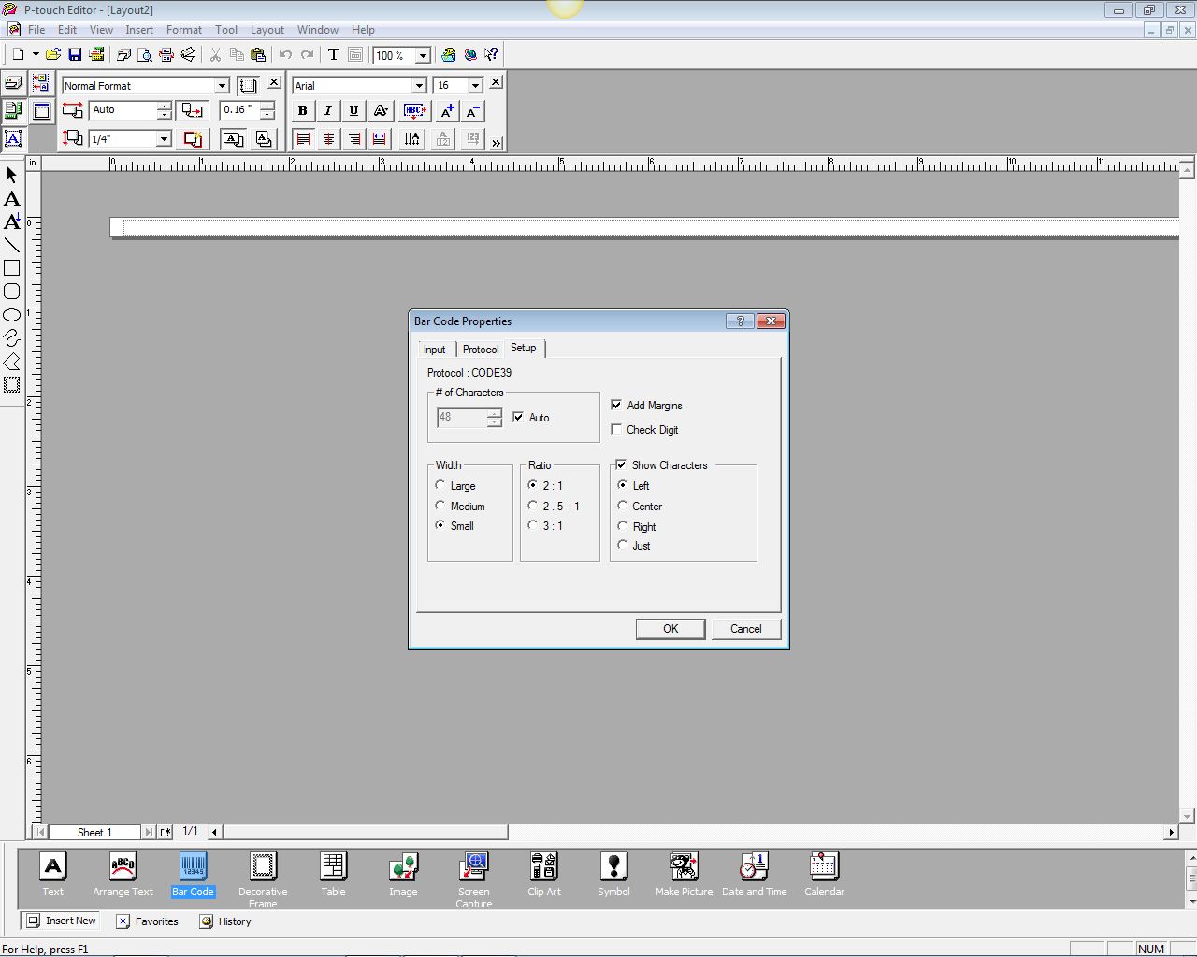Expand more text toolbar options chevron
The height and width of the screenshot is (957, 1197).
497,143
